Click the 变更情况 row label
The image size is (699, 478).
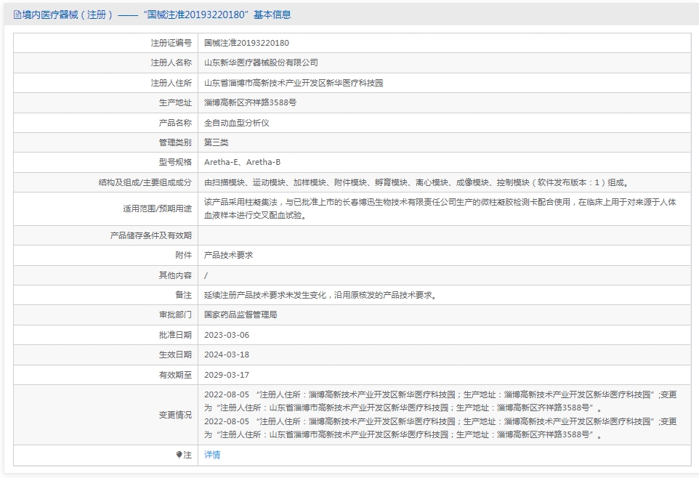(175, 415)
